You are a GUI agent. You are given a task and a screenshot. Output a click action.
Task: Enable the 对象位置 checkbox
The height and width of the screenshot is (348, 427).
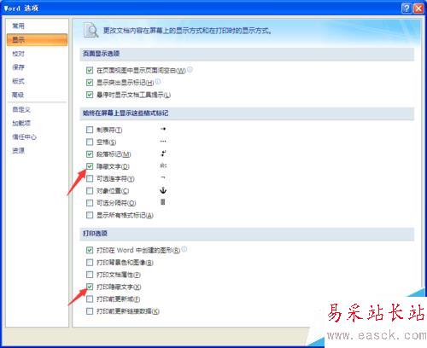[90, 191]
